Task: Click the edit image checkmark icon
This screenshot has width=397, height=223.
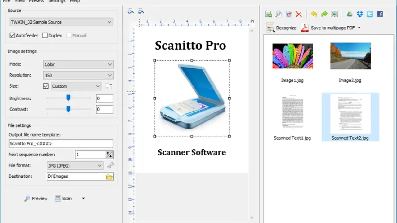Action: (x=289, y=14)
